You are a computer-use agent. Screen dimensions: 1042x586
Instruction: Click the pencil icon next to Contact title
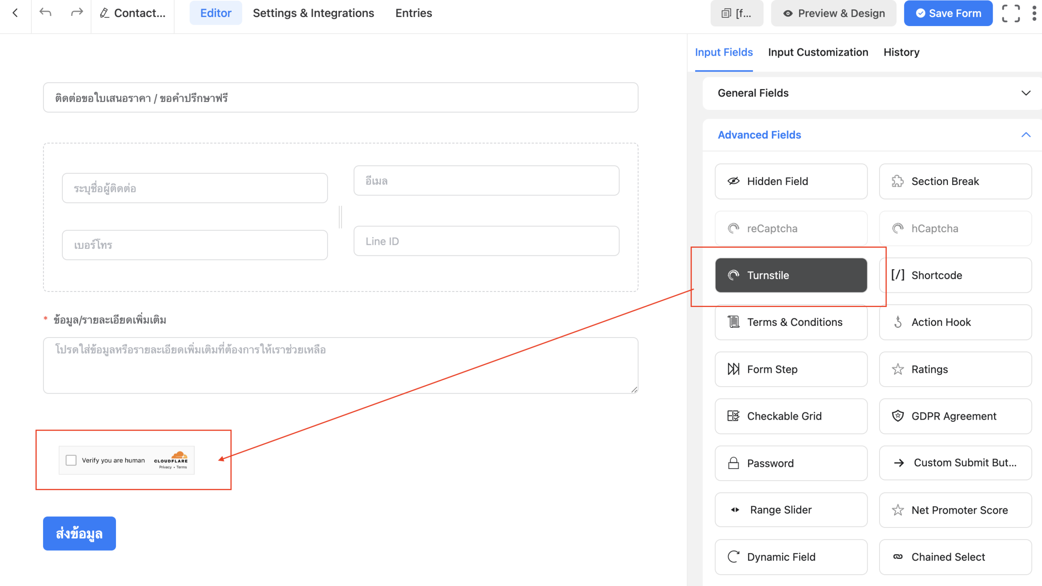click(x=104, y=13)
